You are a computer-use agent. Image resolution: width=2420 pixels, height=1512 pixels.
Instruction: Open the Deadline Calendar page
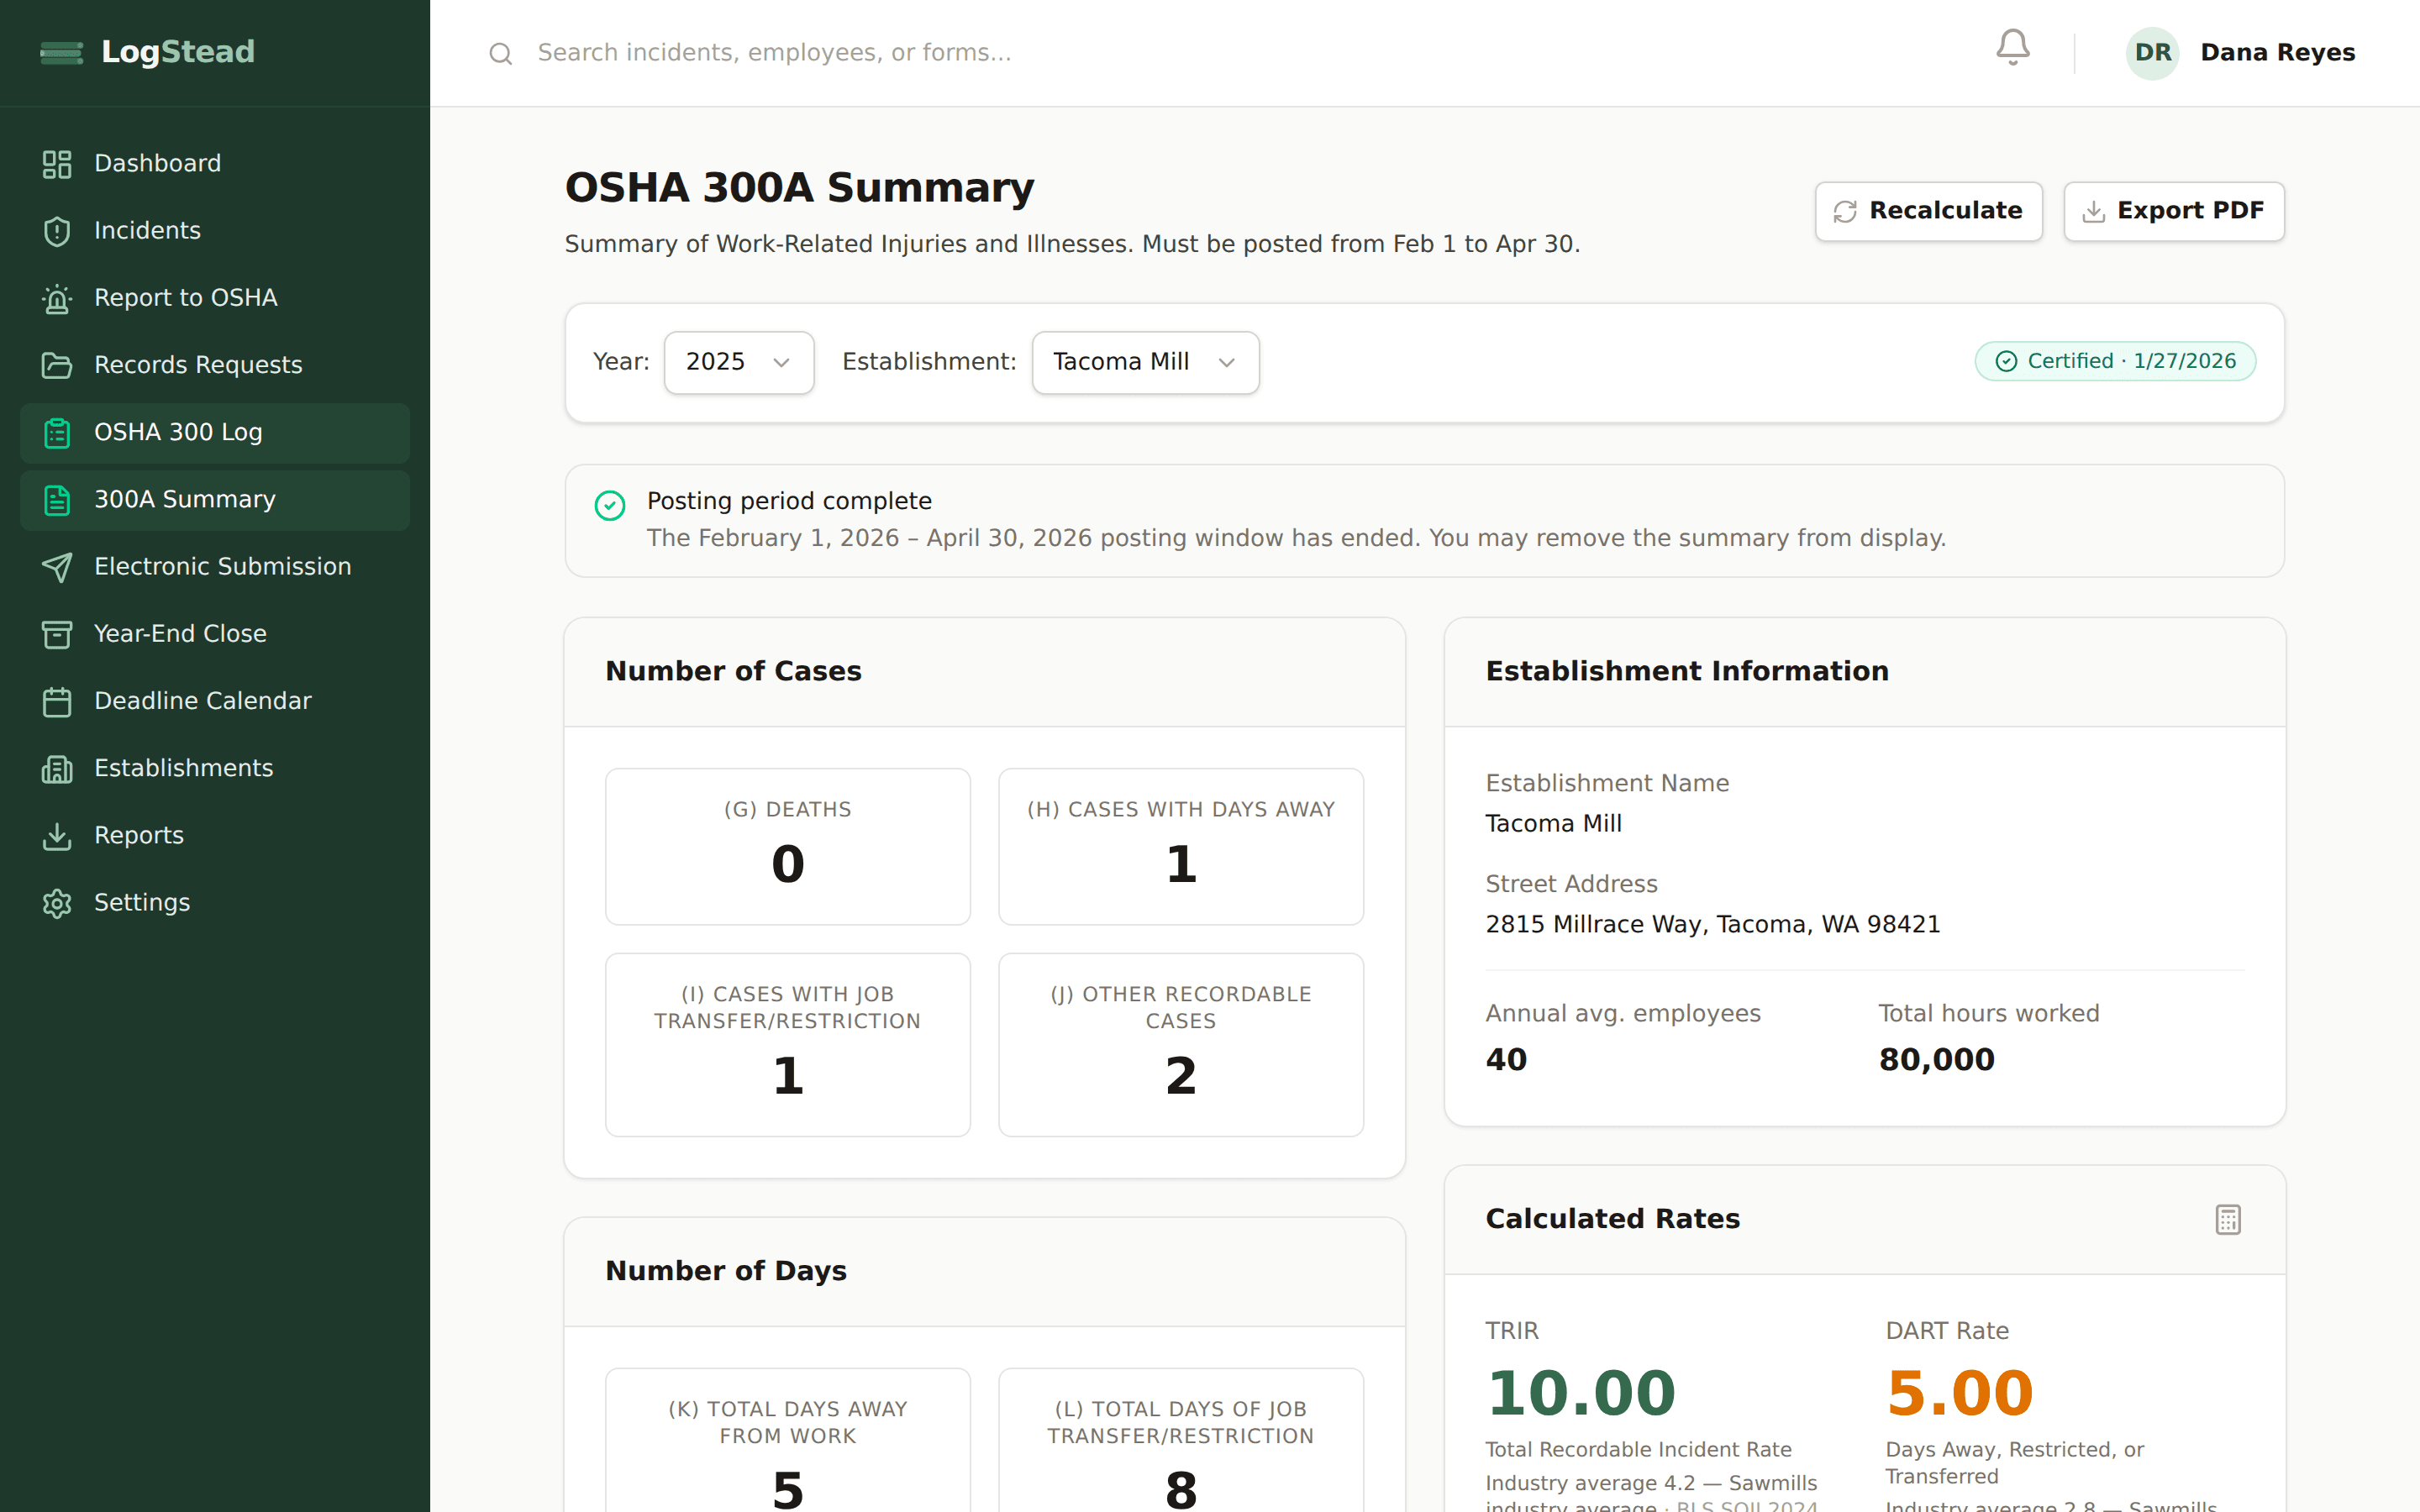(215, 701)
